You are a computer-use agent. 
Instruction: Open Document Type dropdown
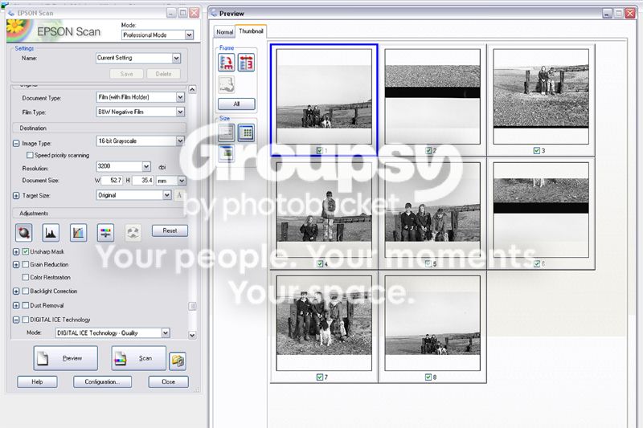(x=180, y=97)
